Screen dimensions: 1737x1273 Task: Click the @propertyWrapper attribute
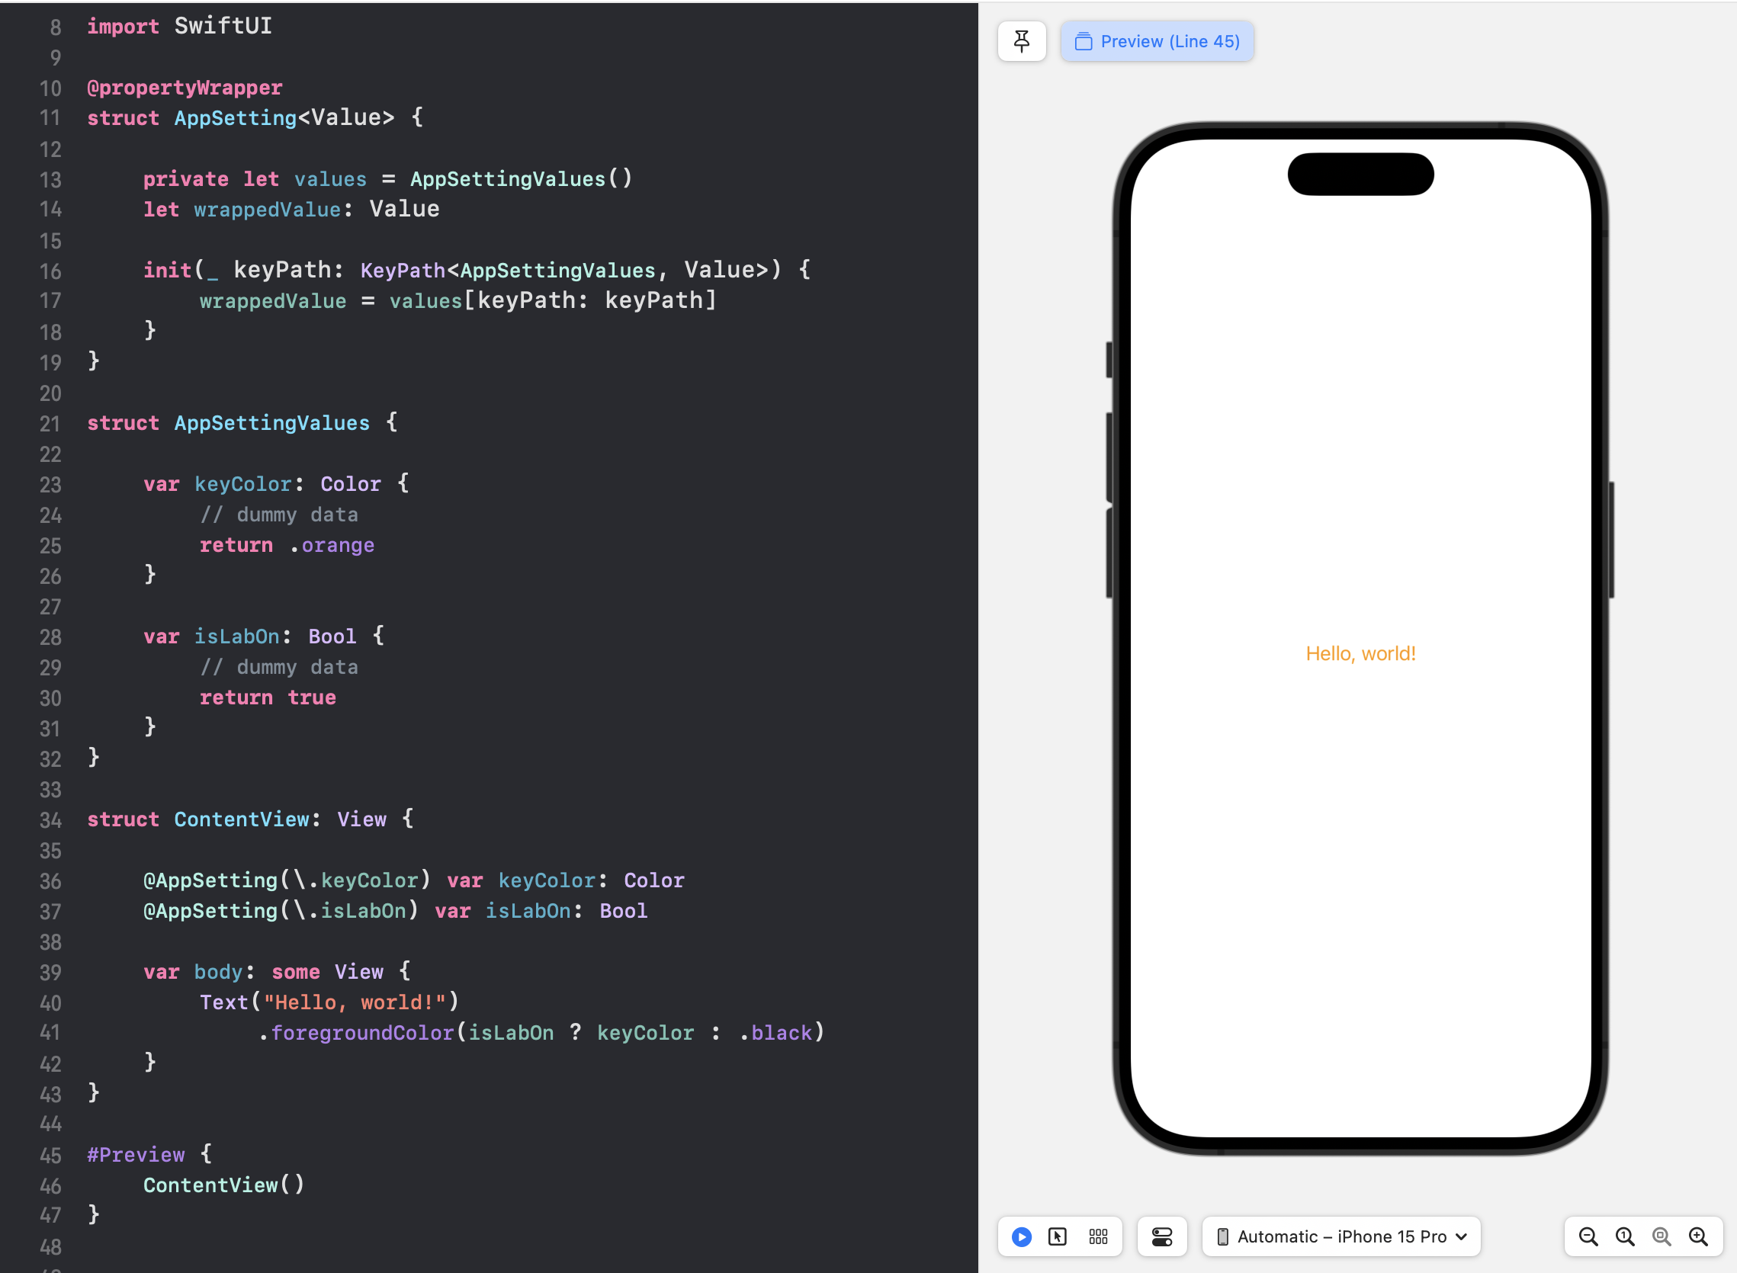[x=185, y=88]
